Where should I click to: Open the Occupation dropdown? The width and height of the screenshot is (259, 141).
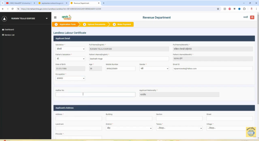(x=70, y=78)
